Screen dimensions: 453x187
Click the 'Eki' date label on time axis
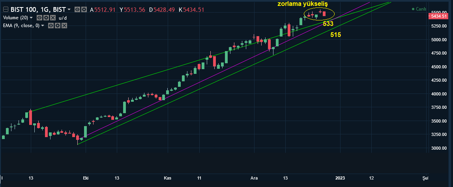coord(86,178)
